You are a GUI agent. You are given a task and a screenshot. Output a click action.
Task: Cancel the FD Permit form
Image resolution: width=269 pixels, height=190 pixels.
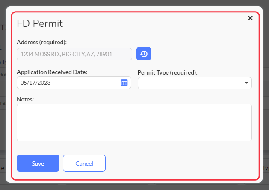click(84, 163)
